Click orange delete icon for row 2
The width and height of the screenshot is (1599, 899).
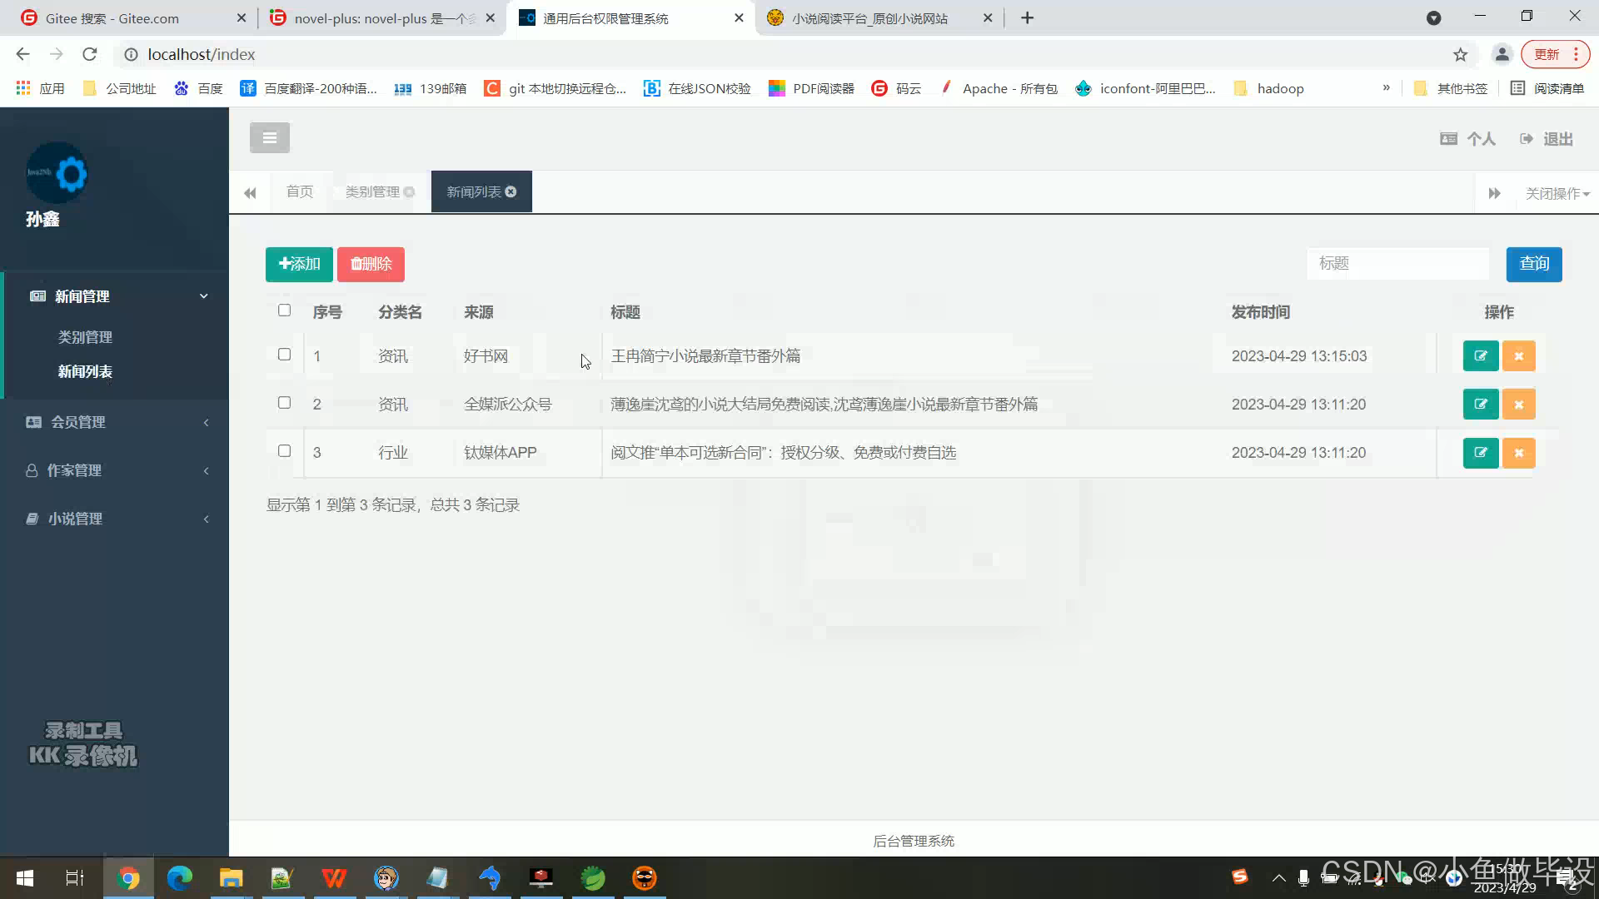tap(1518, 405)
